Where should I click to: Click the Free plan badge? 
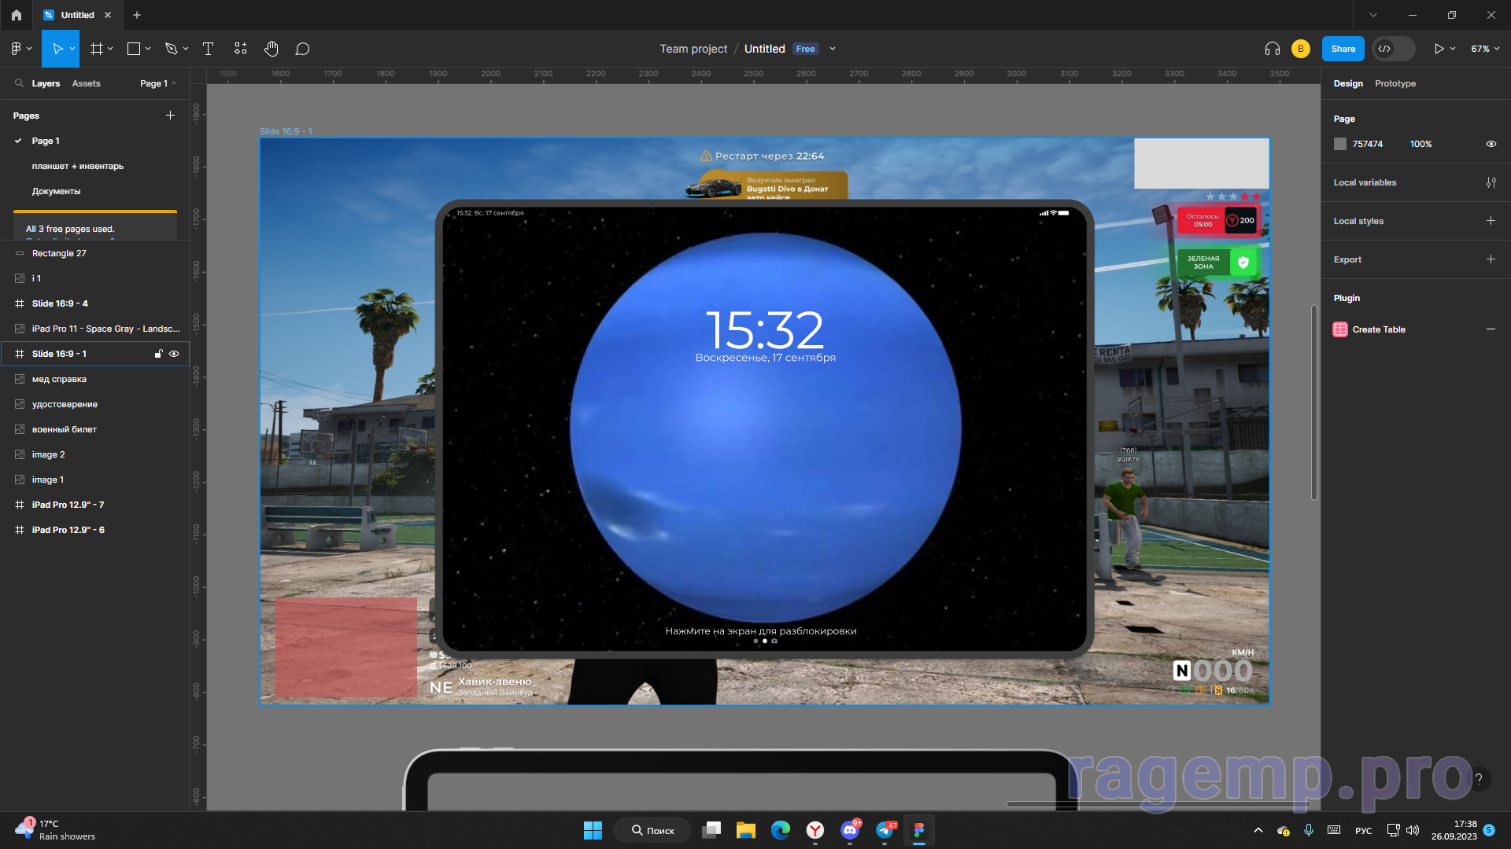pos(805,49)
